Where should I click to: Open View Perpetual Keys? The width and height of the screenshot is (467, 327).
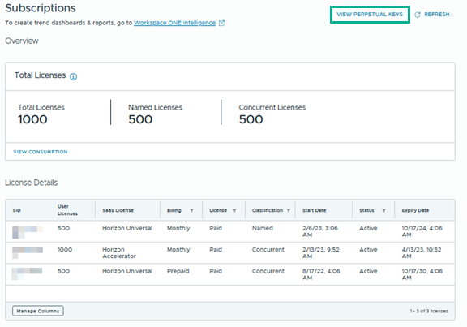click(370, 15)
